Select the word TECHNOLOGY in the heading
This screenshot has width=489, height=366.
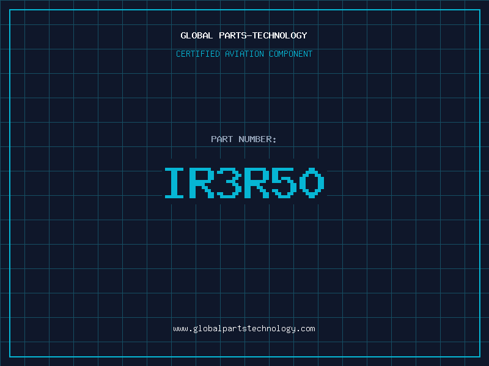tap(281, 36)
